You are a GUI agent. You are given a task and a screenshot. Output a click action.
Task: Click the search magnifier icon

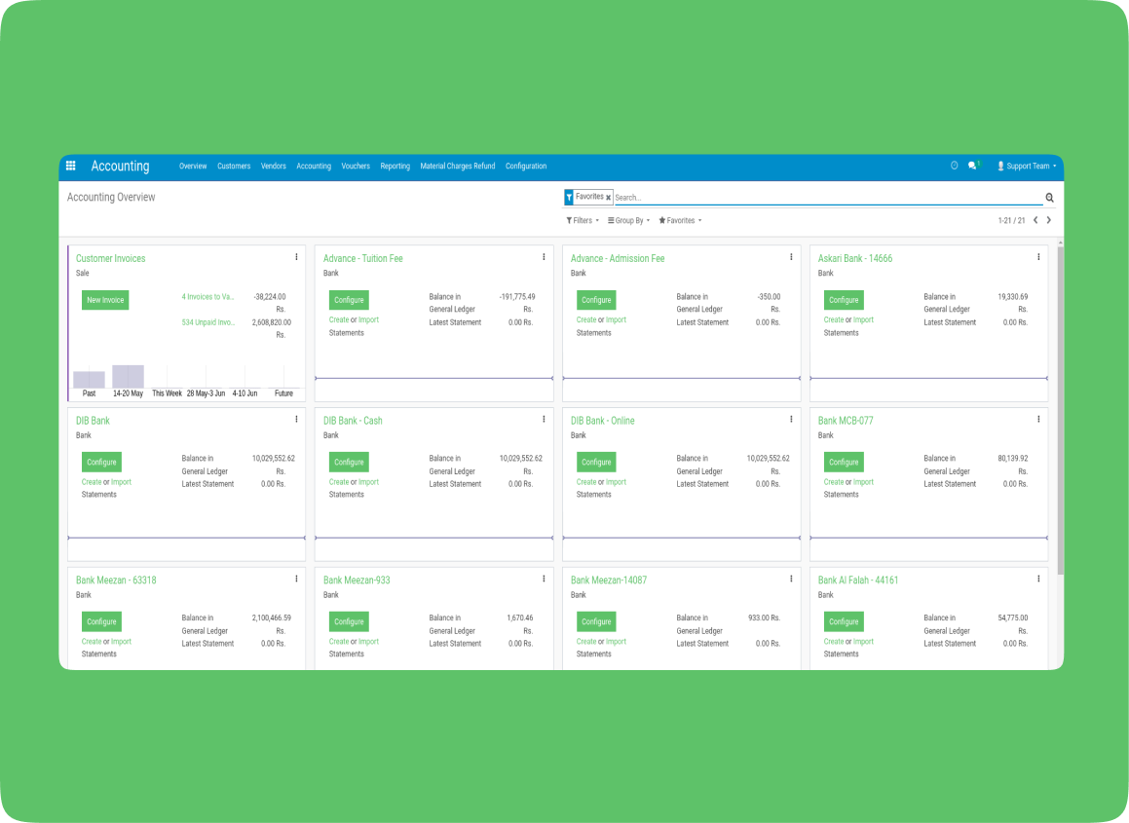[1049, 198]
